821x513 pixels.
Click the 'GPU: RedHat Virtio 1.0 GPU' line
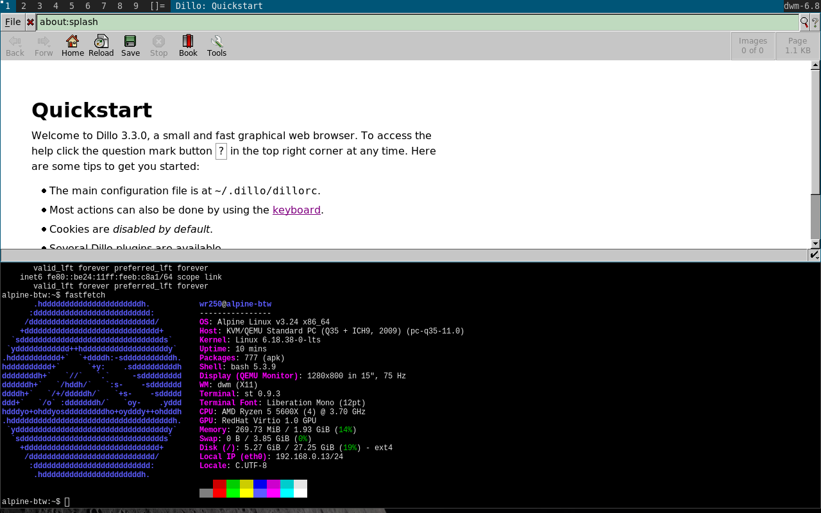[258, 421]
